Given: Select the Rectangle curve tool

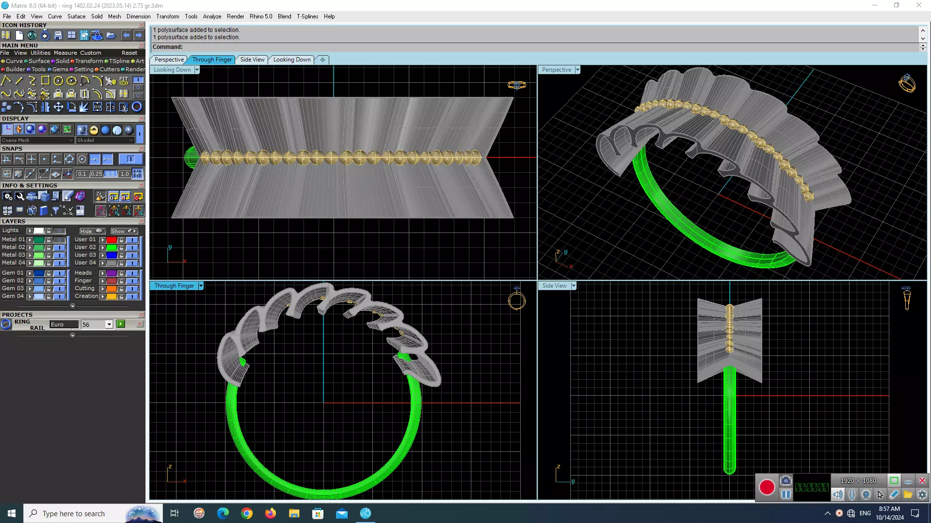Looking at the screenshot, I should pos(45,80).
